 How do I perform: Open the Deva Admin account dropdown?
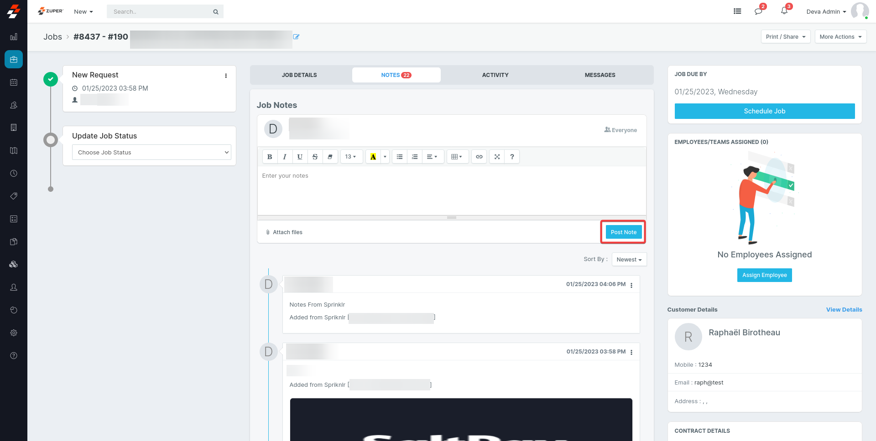826,12
